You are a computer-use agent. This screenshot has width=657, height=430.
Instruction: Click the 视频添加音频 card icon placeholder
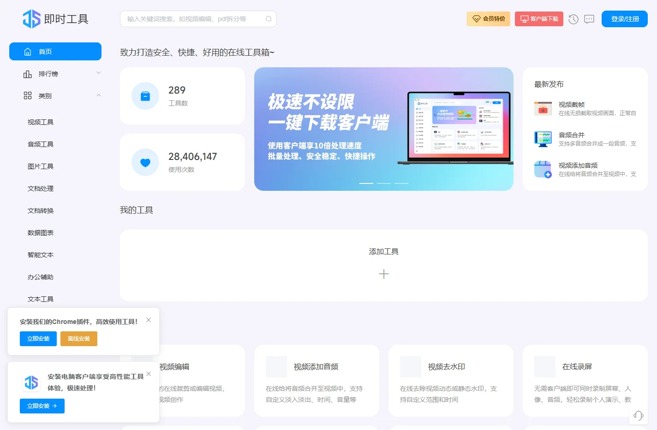click(x=276, y=367)
